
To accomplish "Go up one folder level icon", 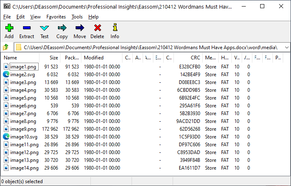I will tap(6, 47).
